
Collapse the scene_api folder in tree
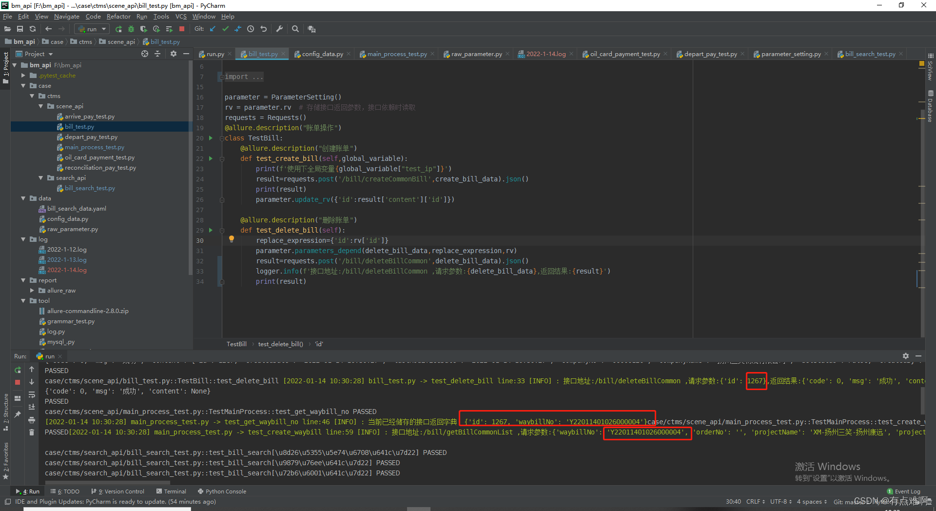[x=41, y=106]
